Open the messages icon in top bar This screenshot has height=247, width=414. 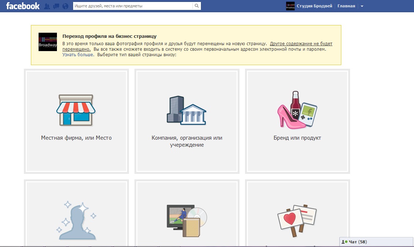click(56, 6)
